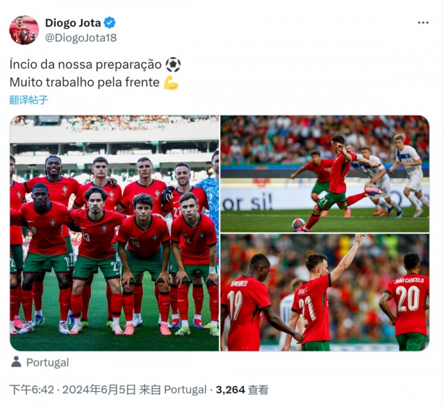
Task: Open the penalty kick photo
Action: 325,174
